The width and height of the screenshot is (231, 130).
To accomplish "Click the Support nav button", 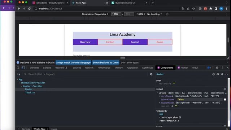I will (x=135, y=42).
